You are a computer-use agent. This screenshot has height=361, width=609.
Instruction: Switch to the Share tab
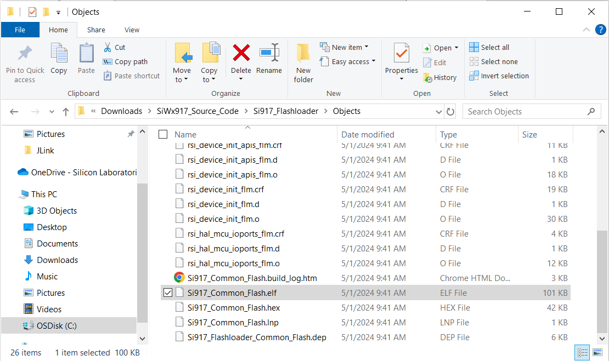point(96,30)
